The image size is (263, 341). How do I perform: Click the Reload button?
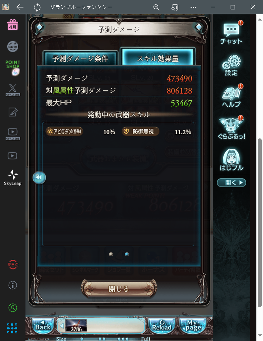click(162, 325)
